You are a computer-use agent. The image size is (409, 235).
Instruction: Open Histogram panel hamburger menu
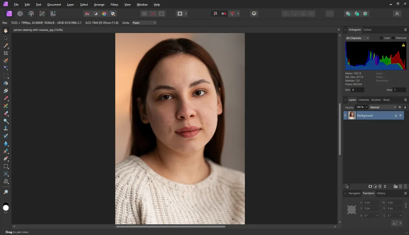[405, 30]
